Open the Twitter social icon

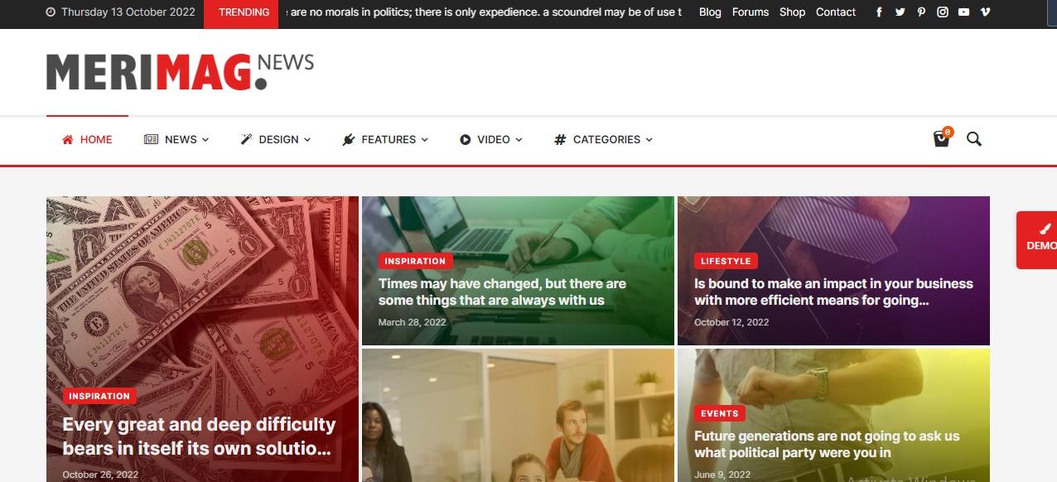900,12
